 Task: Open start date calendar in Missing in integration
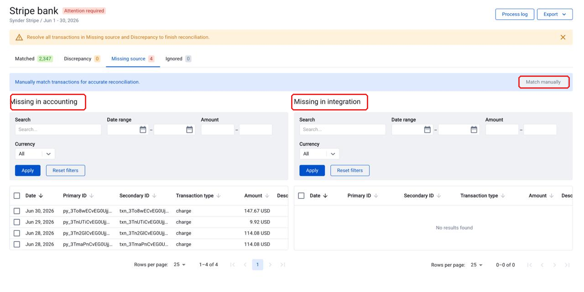click(428, 130)
